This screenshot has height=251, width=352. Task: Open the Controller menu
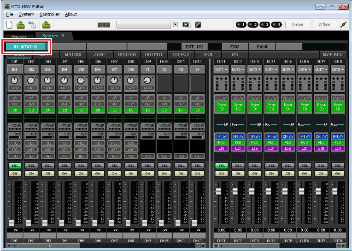coord(49,14)
